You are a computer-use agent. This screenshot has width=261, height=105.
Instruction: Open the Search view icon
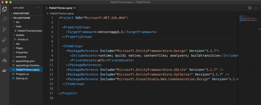point(4,19)
